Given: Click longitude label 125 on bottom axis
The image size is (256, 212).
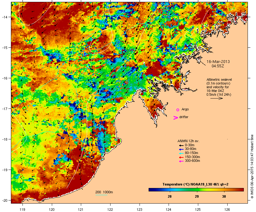Looking at the screenshot, I should (x=198, y=210).
